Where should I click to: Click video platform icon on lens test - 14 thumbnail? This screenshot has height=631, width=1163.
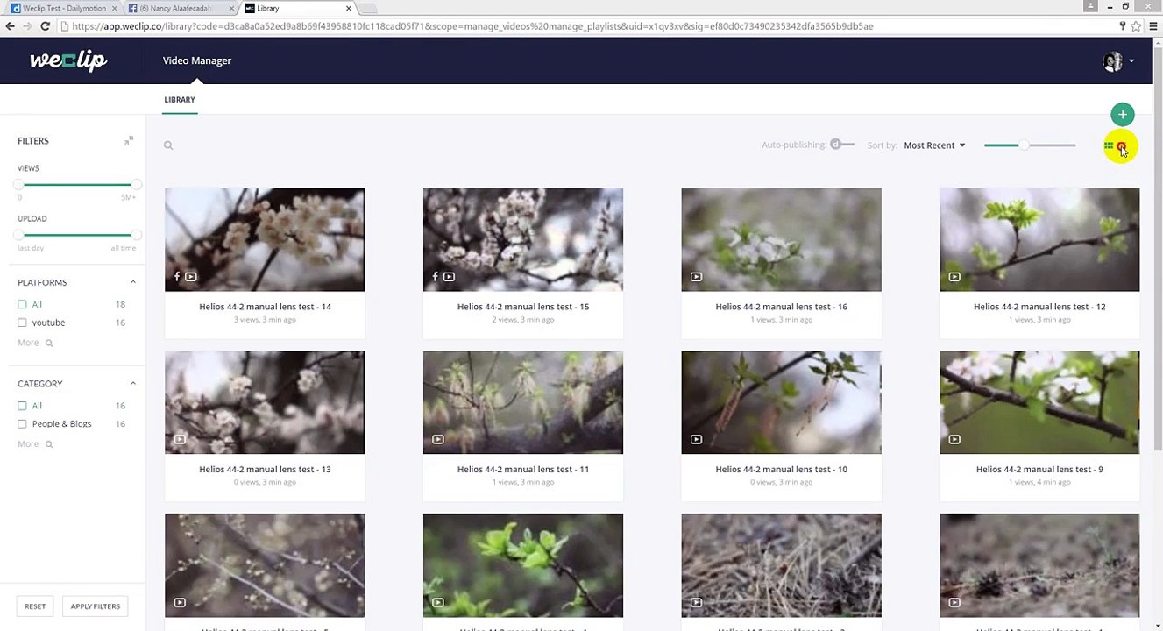[x=191, y=277]
